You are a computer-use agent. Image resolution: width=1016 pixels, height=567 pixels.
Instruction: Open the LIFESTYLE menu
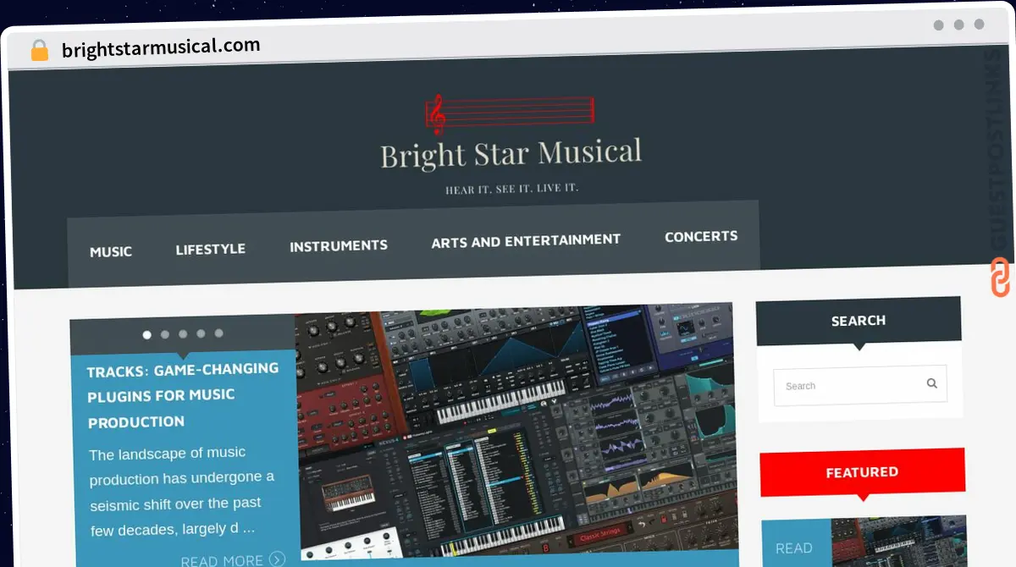[x=210, y=249]
